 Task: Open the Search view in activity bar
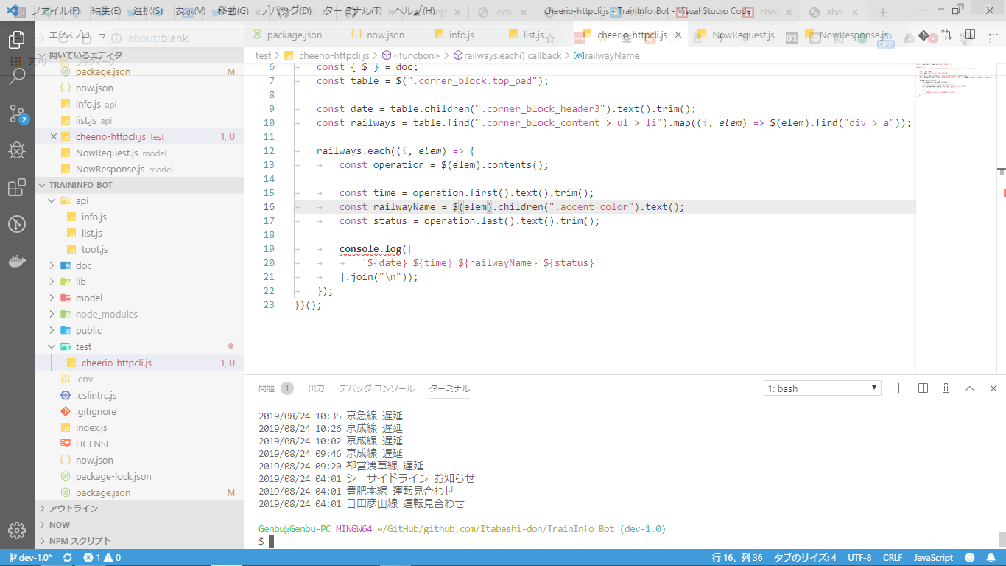[x=17, y=77]
